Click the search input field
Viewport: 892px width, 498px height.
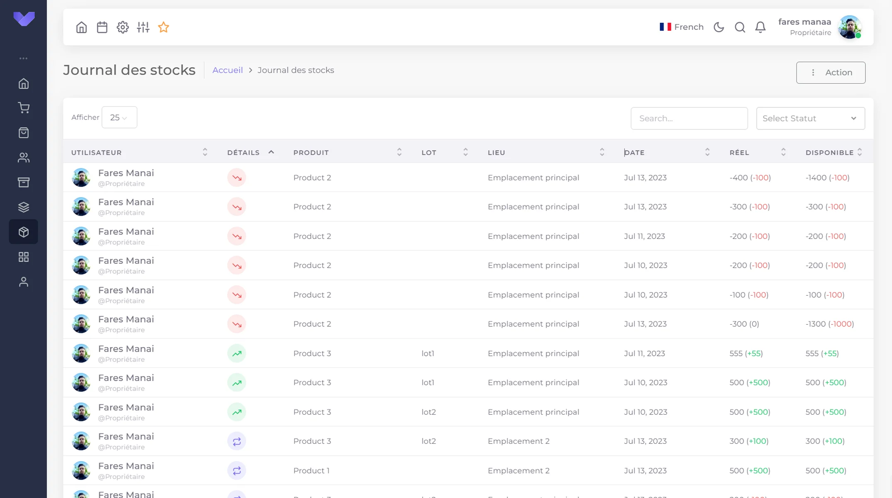coord(689,118)
